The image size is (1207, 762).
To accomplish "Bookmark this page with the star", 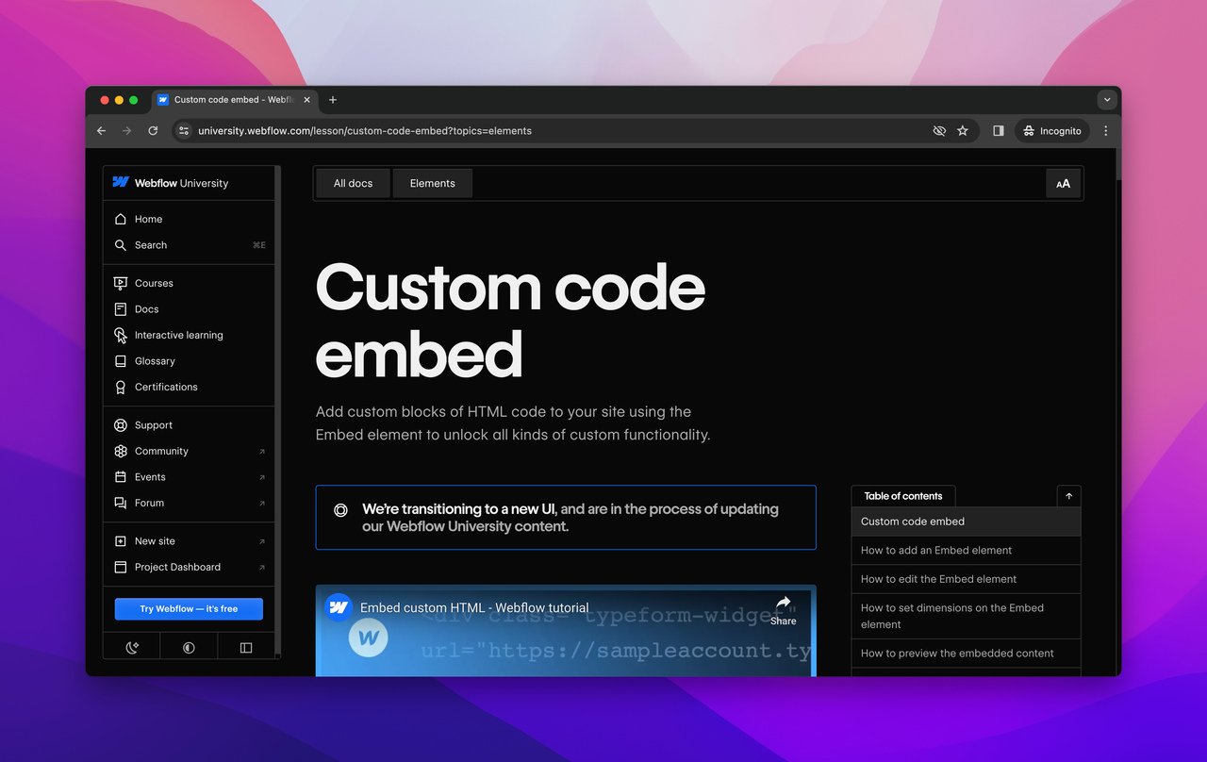I will 963,131.
